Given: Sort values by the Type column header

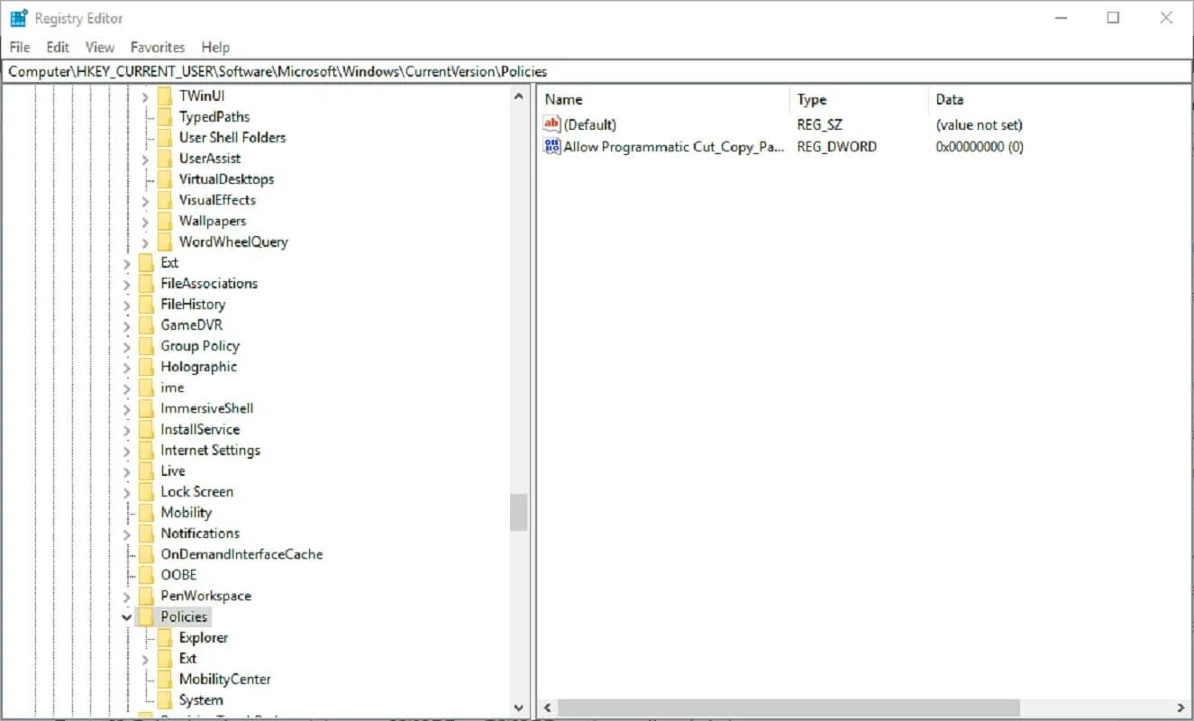Looking at the screenshot, I should pos(859,99).
